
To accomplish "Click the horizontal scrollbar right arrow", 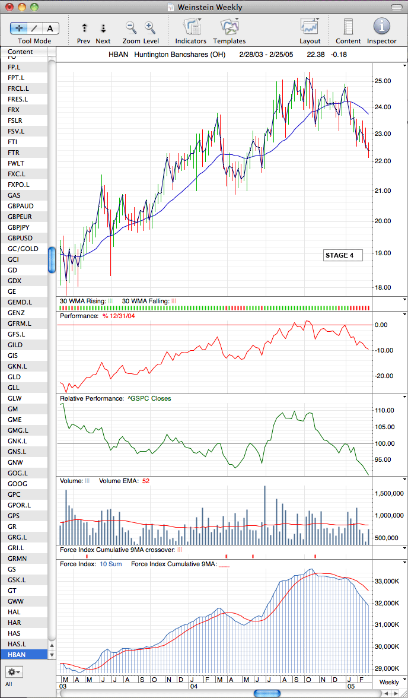I will [396, 693].
